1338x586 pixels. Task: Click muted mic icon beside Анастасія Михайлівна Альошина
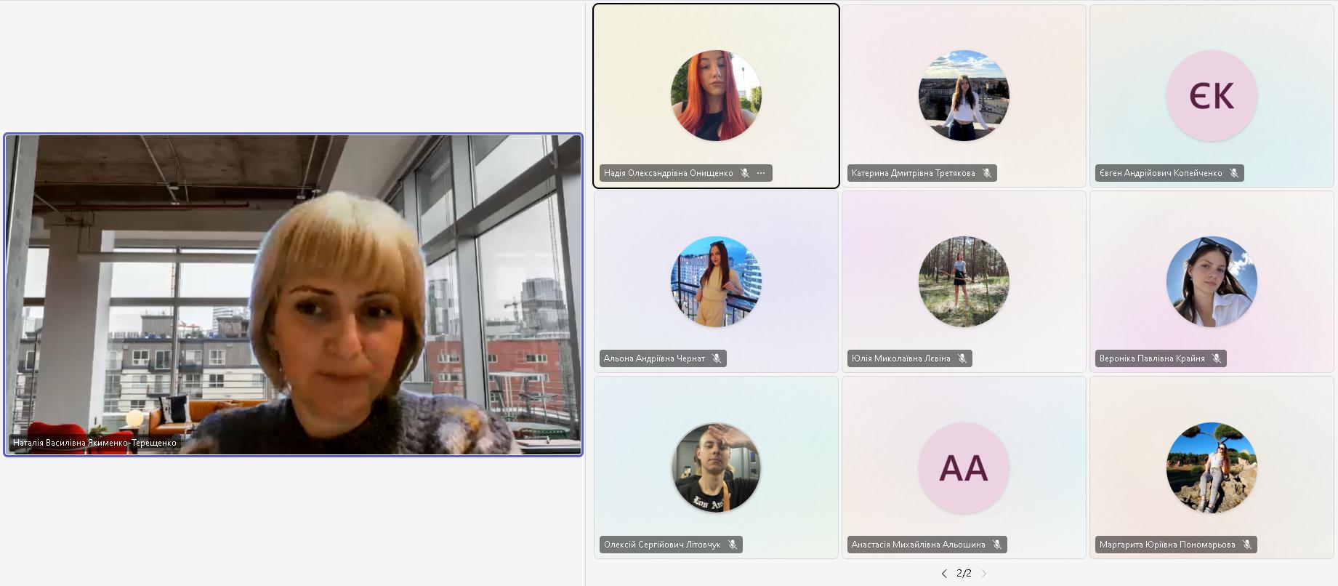997,545
